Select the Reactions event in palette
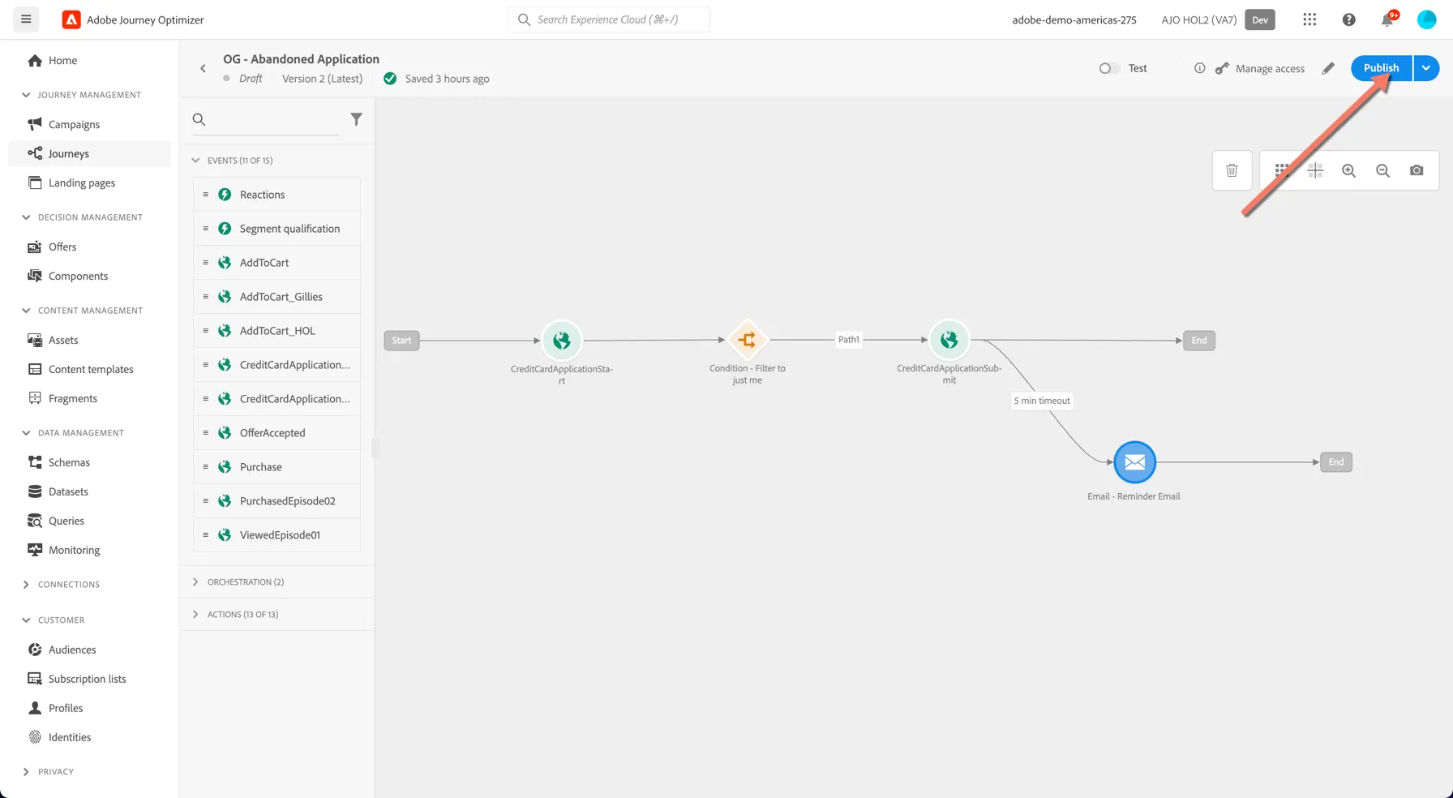 [x=276, y=195]
